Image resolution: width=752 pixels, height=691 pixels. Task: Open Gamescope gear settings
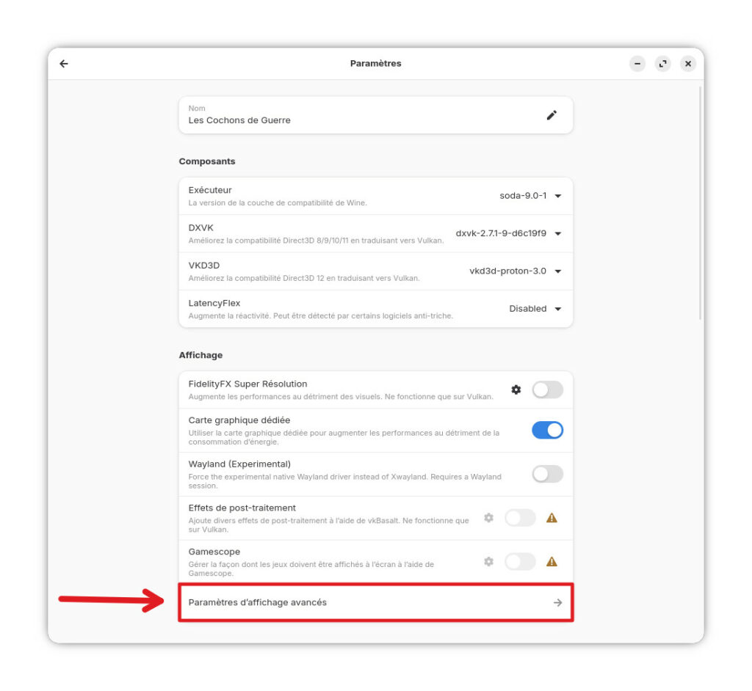[488, 561]
